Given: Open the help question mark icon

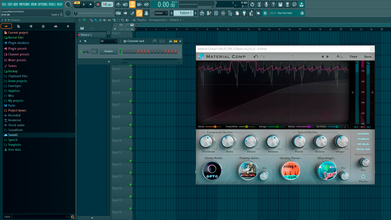Looking at the screenshot, I should point(273,4).
